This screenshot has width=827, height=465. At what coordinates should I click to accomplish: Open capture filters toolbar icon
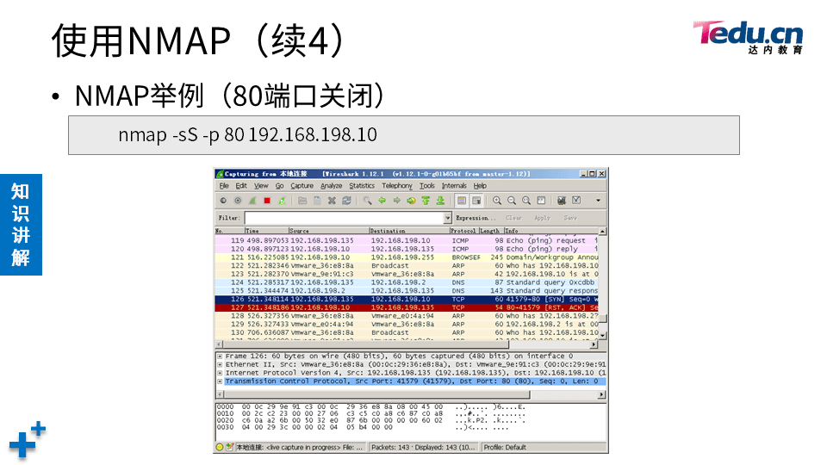pyautogui.click(x=562, y=201)
